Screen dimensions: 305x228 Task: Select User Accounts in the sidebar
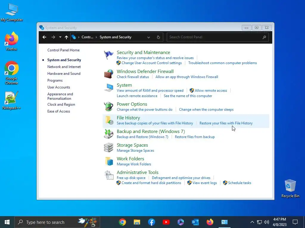(x=59, y=87)
